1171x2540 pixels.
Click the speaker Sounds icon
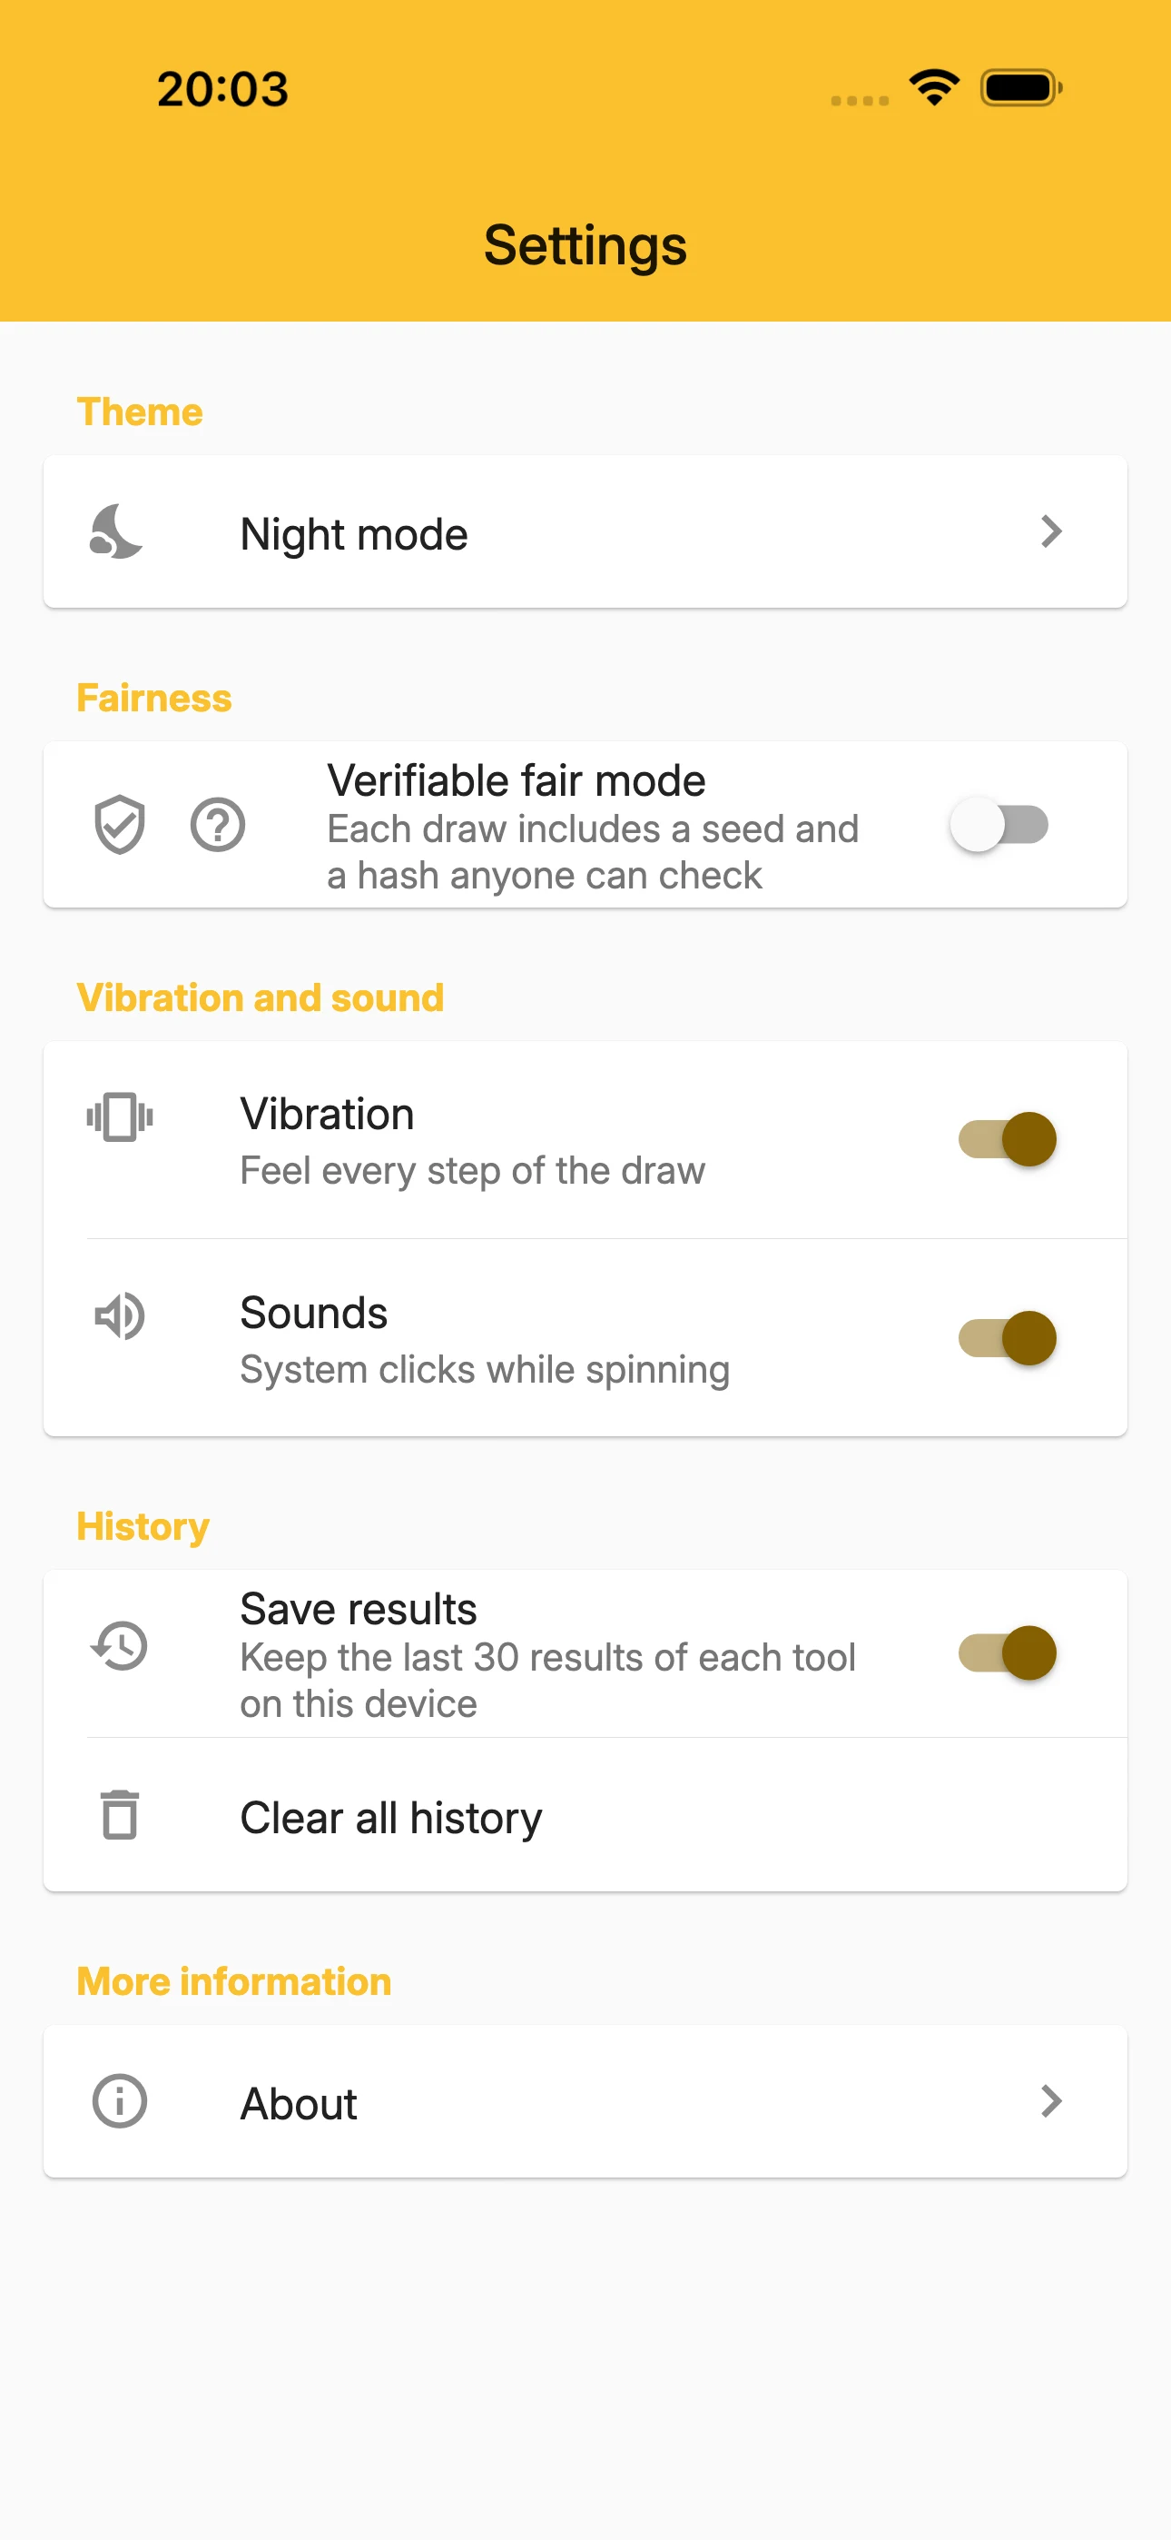119,1316
